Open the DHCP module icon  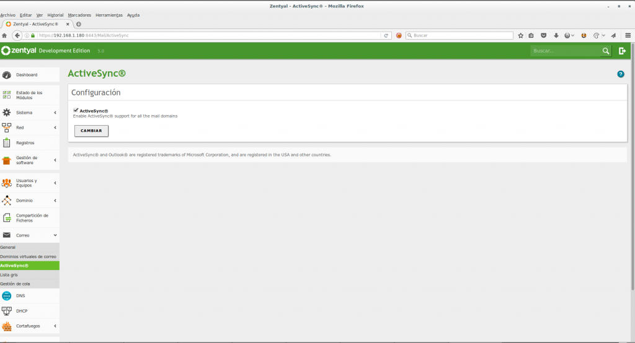7,311
